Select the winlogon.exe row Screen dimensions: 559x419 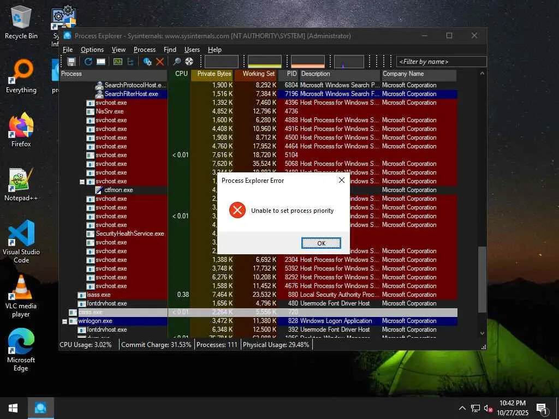pyautogui.click(x=258, y=321)
